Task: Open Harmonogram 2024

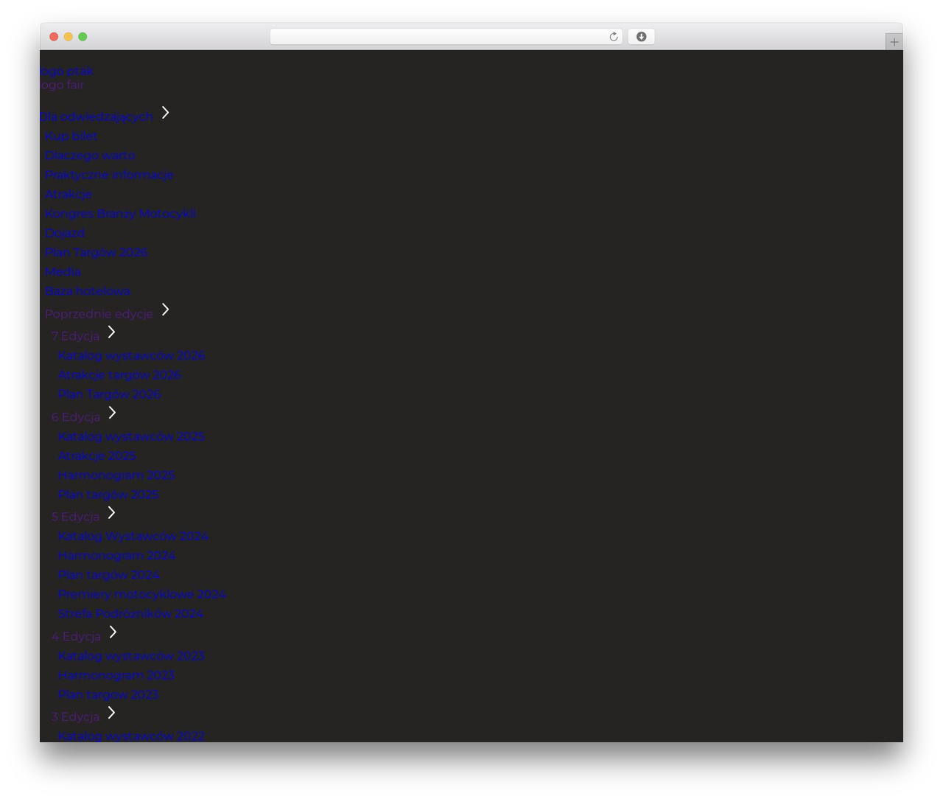Action: tap(117, 556)
